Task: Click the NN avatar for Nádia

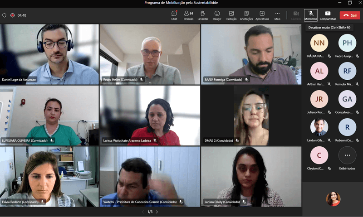Action: tap(319, 43)
